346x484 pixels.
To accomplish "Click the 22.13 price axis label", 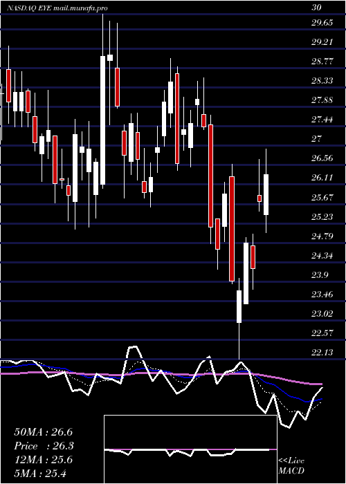I will (x=322, y=353).
